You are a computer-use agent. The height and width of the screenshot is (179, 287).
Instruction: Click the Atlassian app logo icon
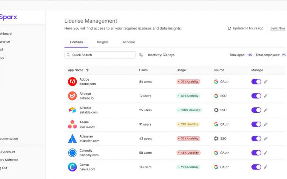pos(72,138)
